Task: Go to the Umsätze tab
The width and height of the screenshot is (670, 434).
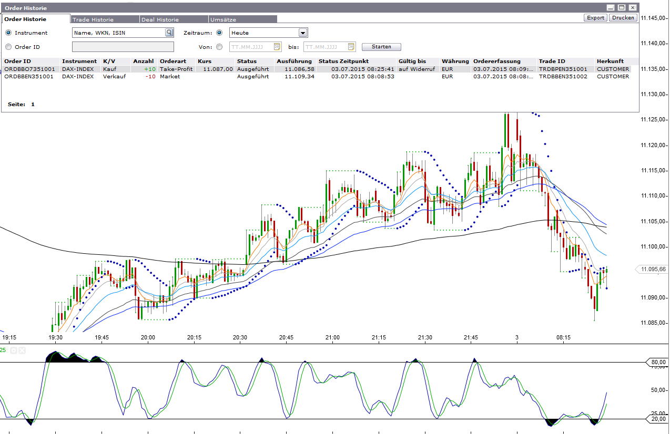Action: (223, 19)
